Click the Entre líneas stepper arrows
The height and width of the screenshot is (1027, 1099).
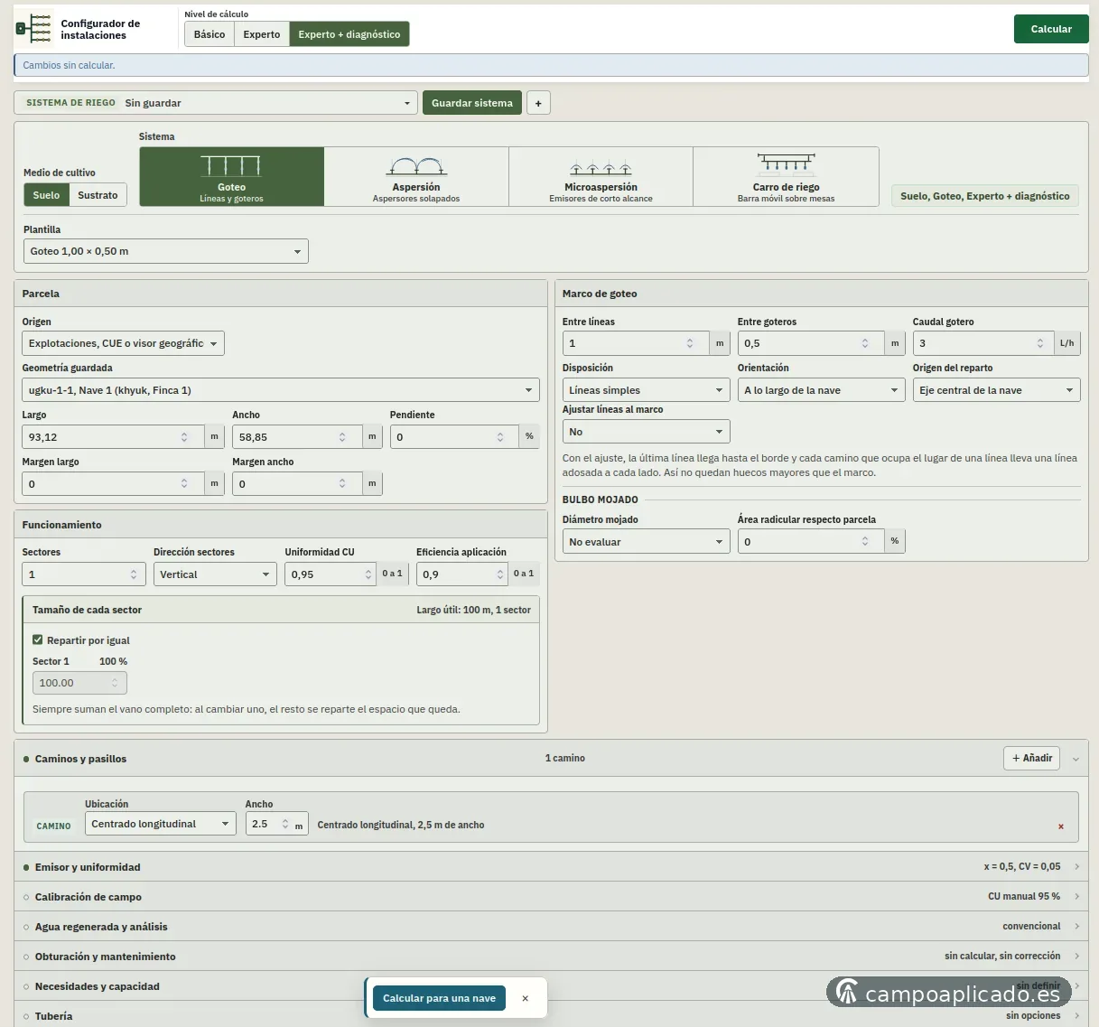coord(690,343)
